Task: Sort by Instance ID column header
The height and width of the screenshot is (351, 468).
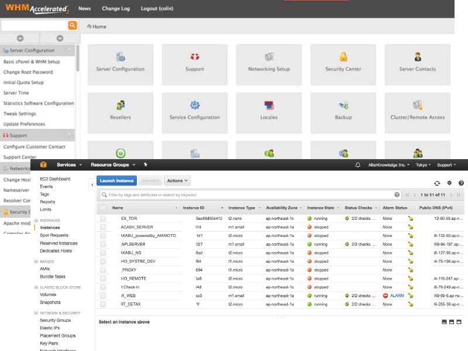Action: (194, 208)
